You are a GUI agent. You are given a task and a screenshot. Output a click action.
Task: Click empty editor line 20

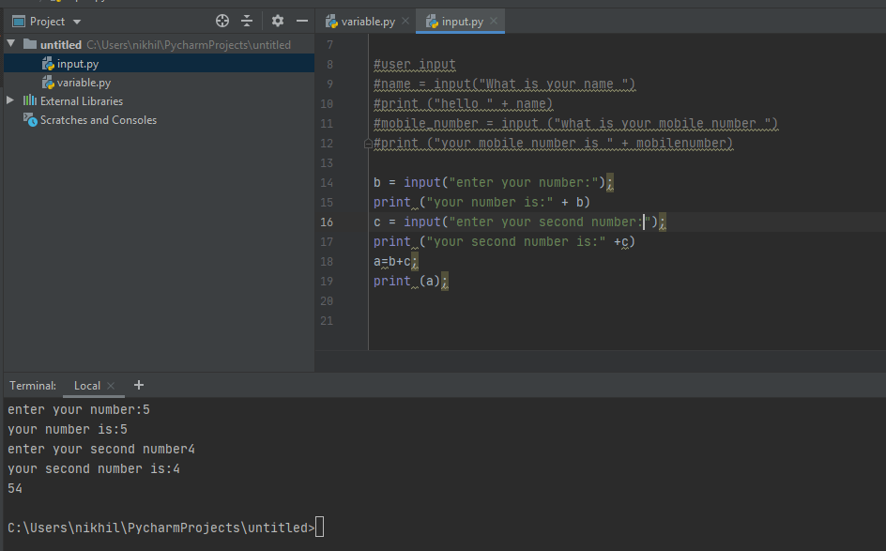[x=627, y=300]
